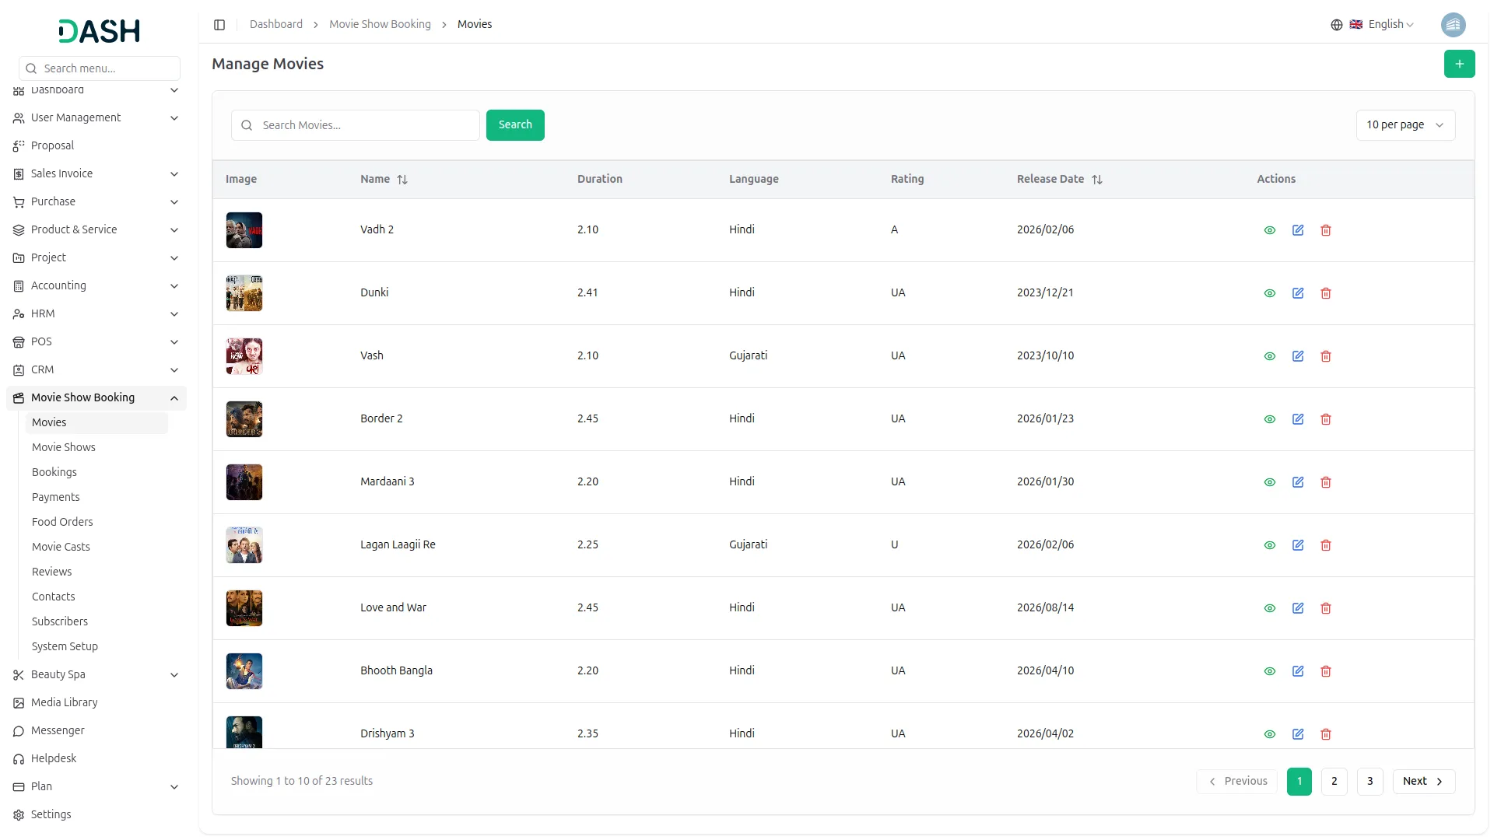Click the Search button for movies
1494x840 pixels.
[x=514, y=124]
